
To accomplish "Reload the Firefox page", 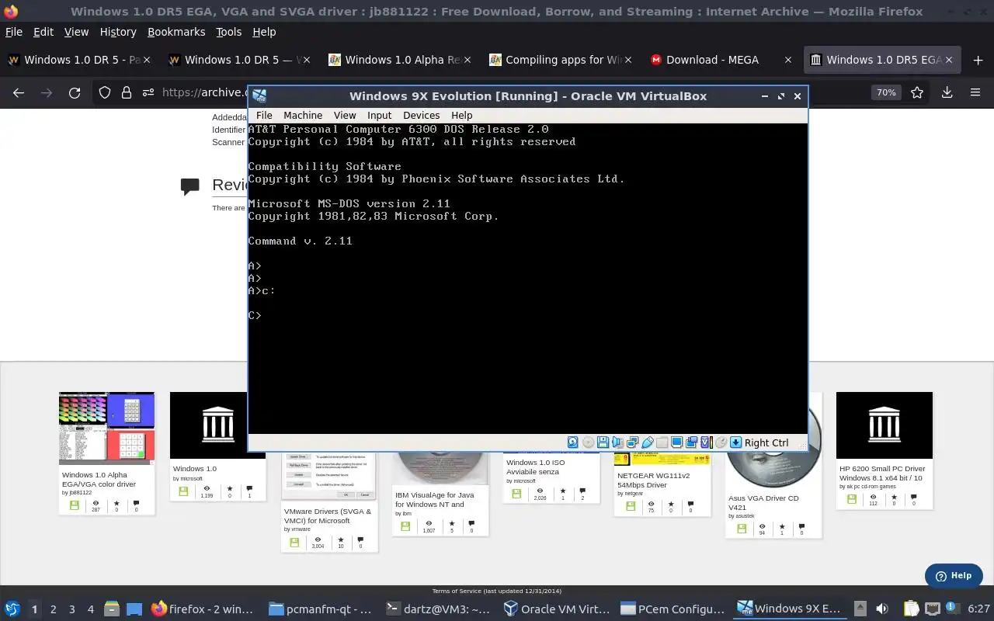I will coord(75,92).
